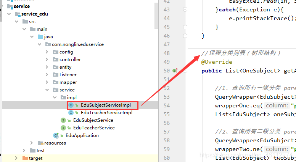Click the public keyword on line 50
296x162 pixels.
(212, 71)
